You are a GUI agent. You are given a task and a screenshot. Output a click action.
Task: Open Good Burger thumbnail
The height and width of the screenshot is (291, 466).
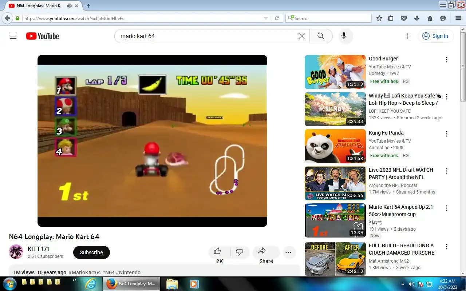tap(335, 72)
